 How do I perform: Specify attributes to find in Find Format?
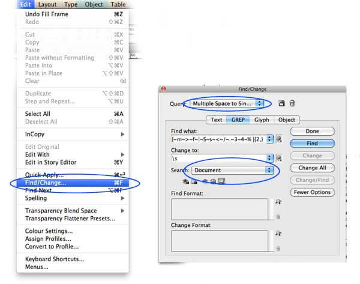[x=278, y=202]
